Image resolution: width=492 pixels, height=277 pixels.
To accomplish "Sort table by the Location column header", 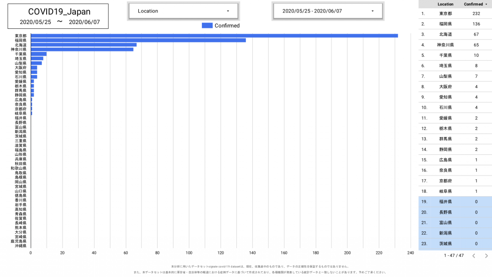I will point(445,4).
